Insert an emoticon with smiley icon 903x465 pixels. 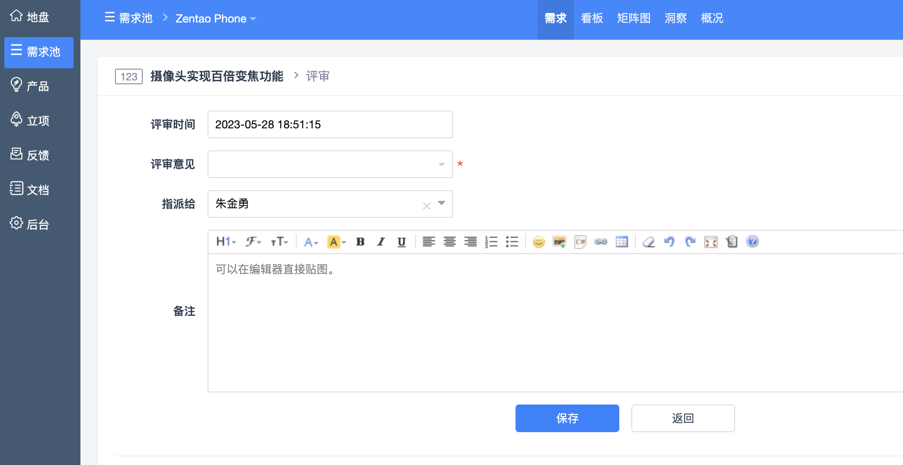point(538,242)
